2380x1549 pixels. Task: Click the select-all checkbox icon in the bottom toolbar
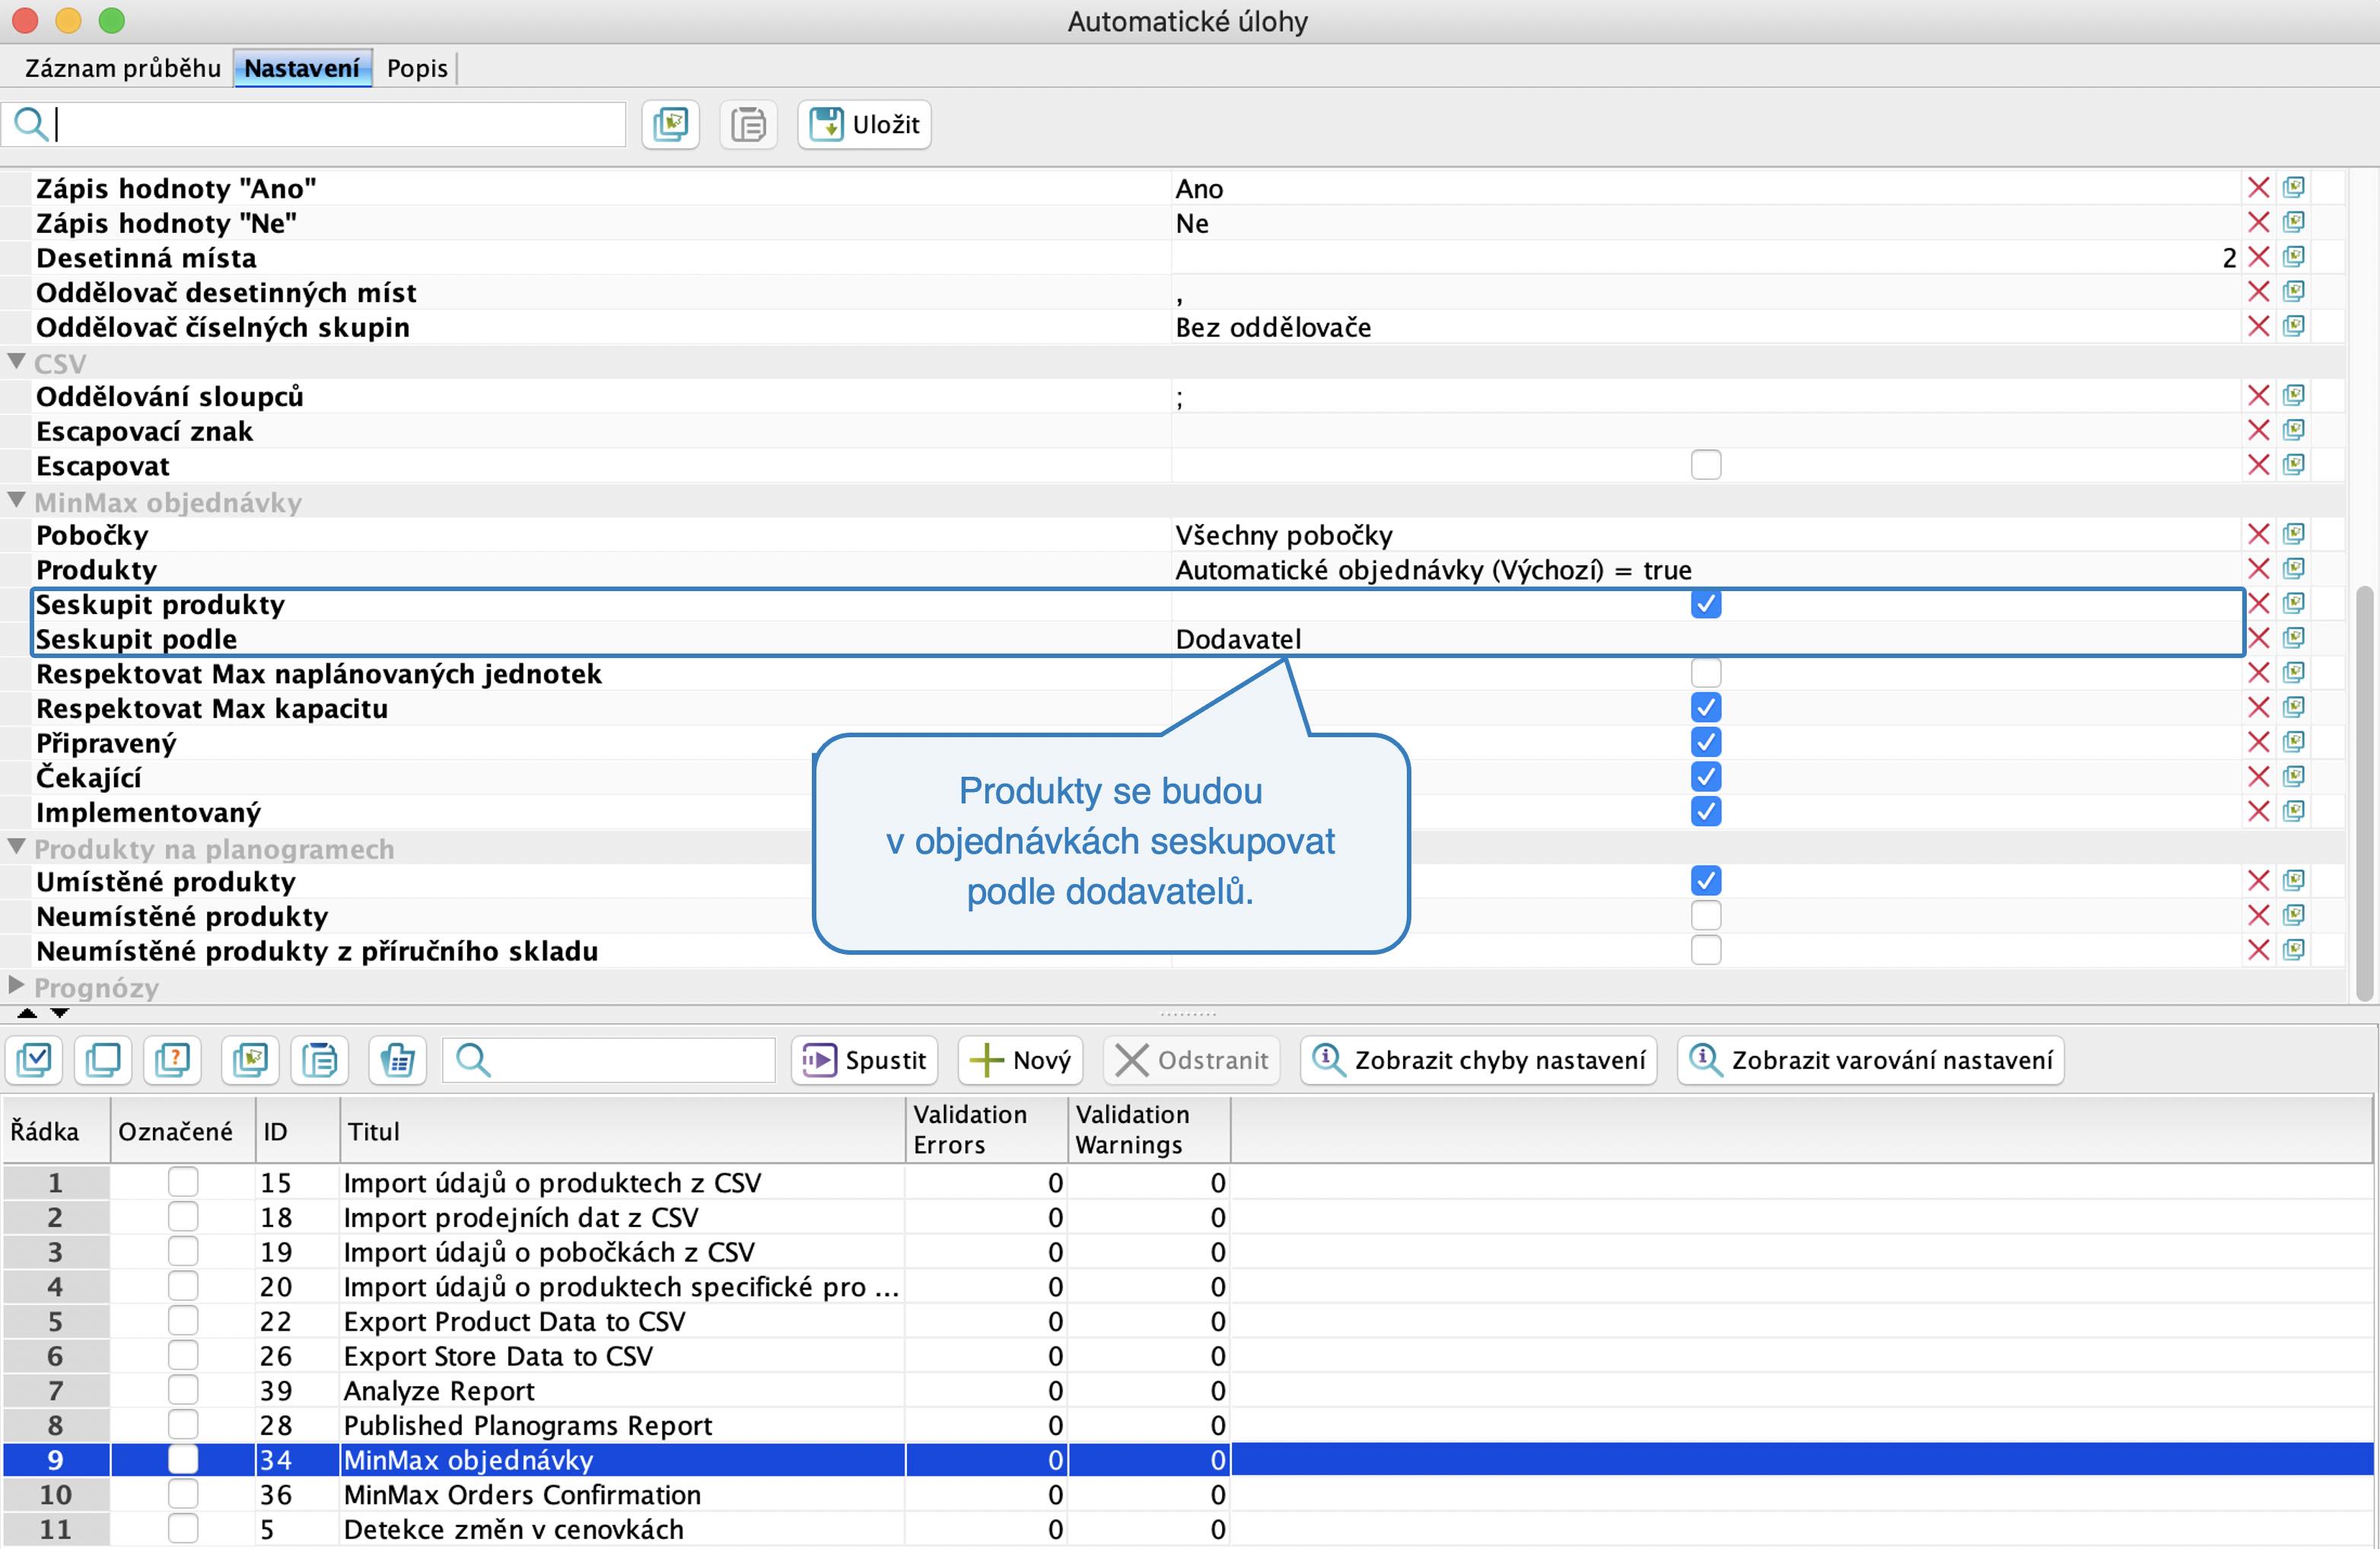[34, 1060]
